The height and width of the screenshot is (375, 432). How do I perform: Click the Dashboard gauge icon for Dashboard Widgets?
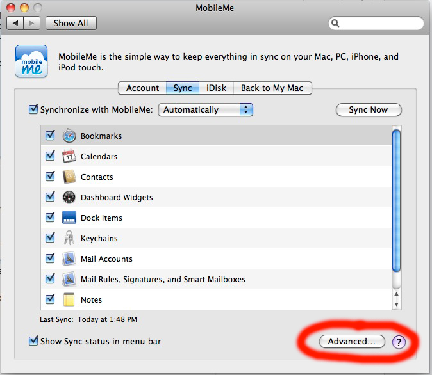click(x=69, y=197)
